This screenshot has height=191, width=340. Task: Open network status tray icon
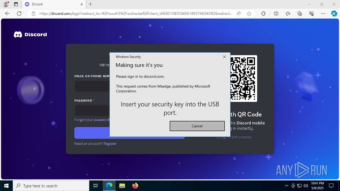[299, 186]
